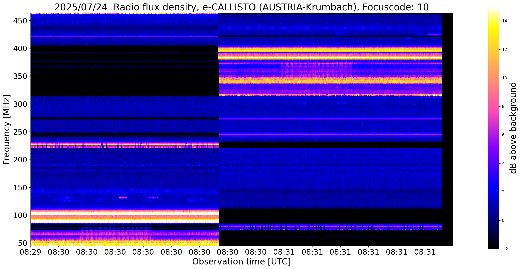The width and height of the screenshot is (521, 269).
Task: Click the 300 frequency tick label
Action: pyautogui.click(x=21, y=104)
